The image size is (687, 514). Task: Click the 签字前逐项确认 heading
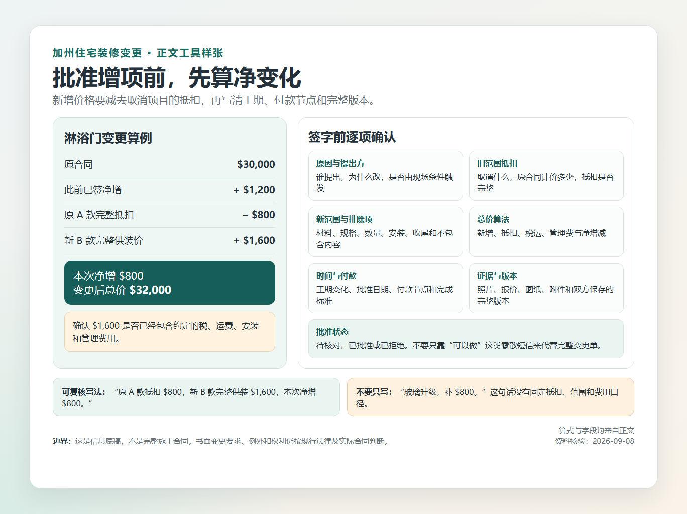click(x=352, y=137)
